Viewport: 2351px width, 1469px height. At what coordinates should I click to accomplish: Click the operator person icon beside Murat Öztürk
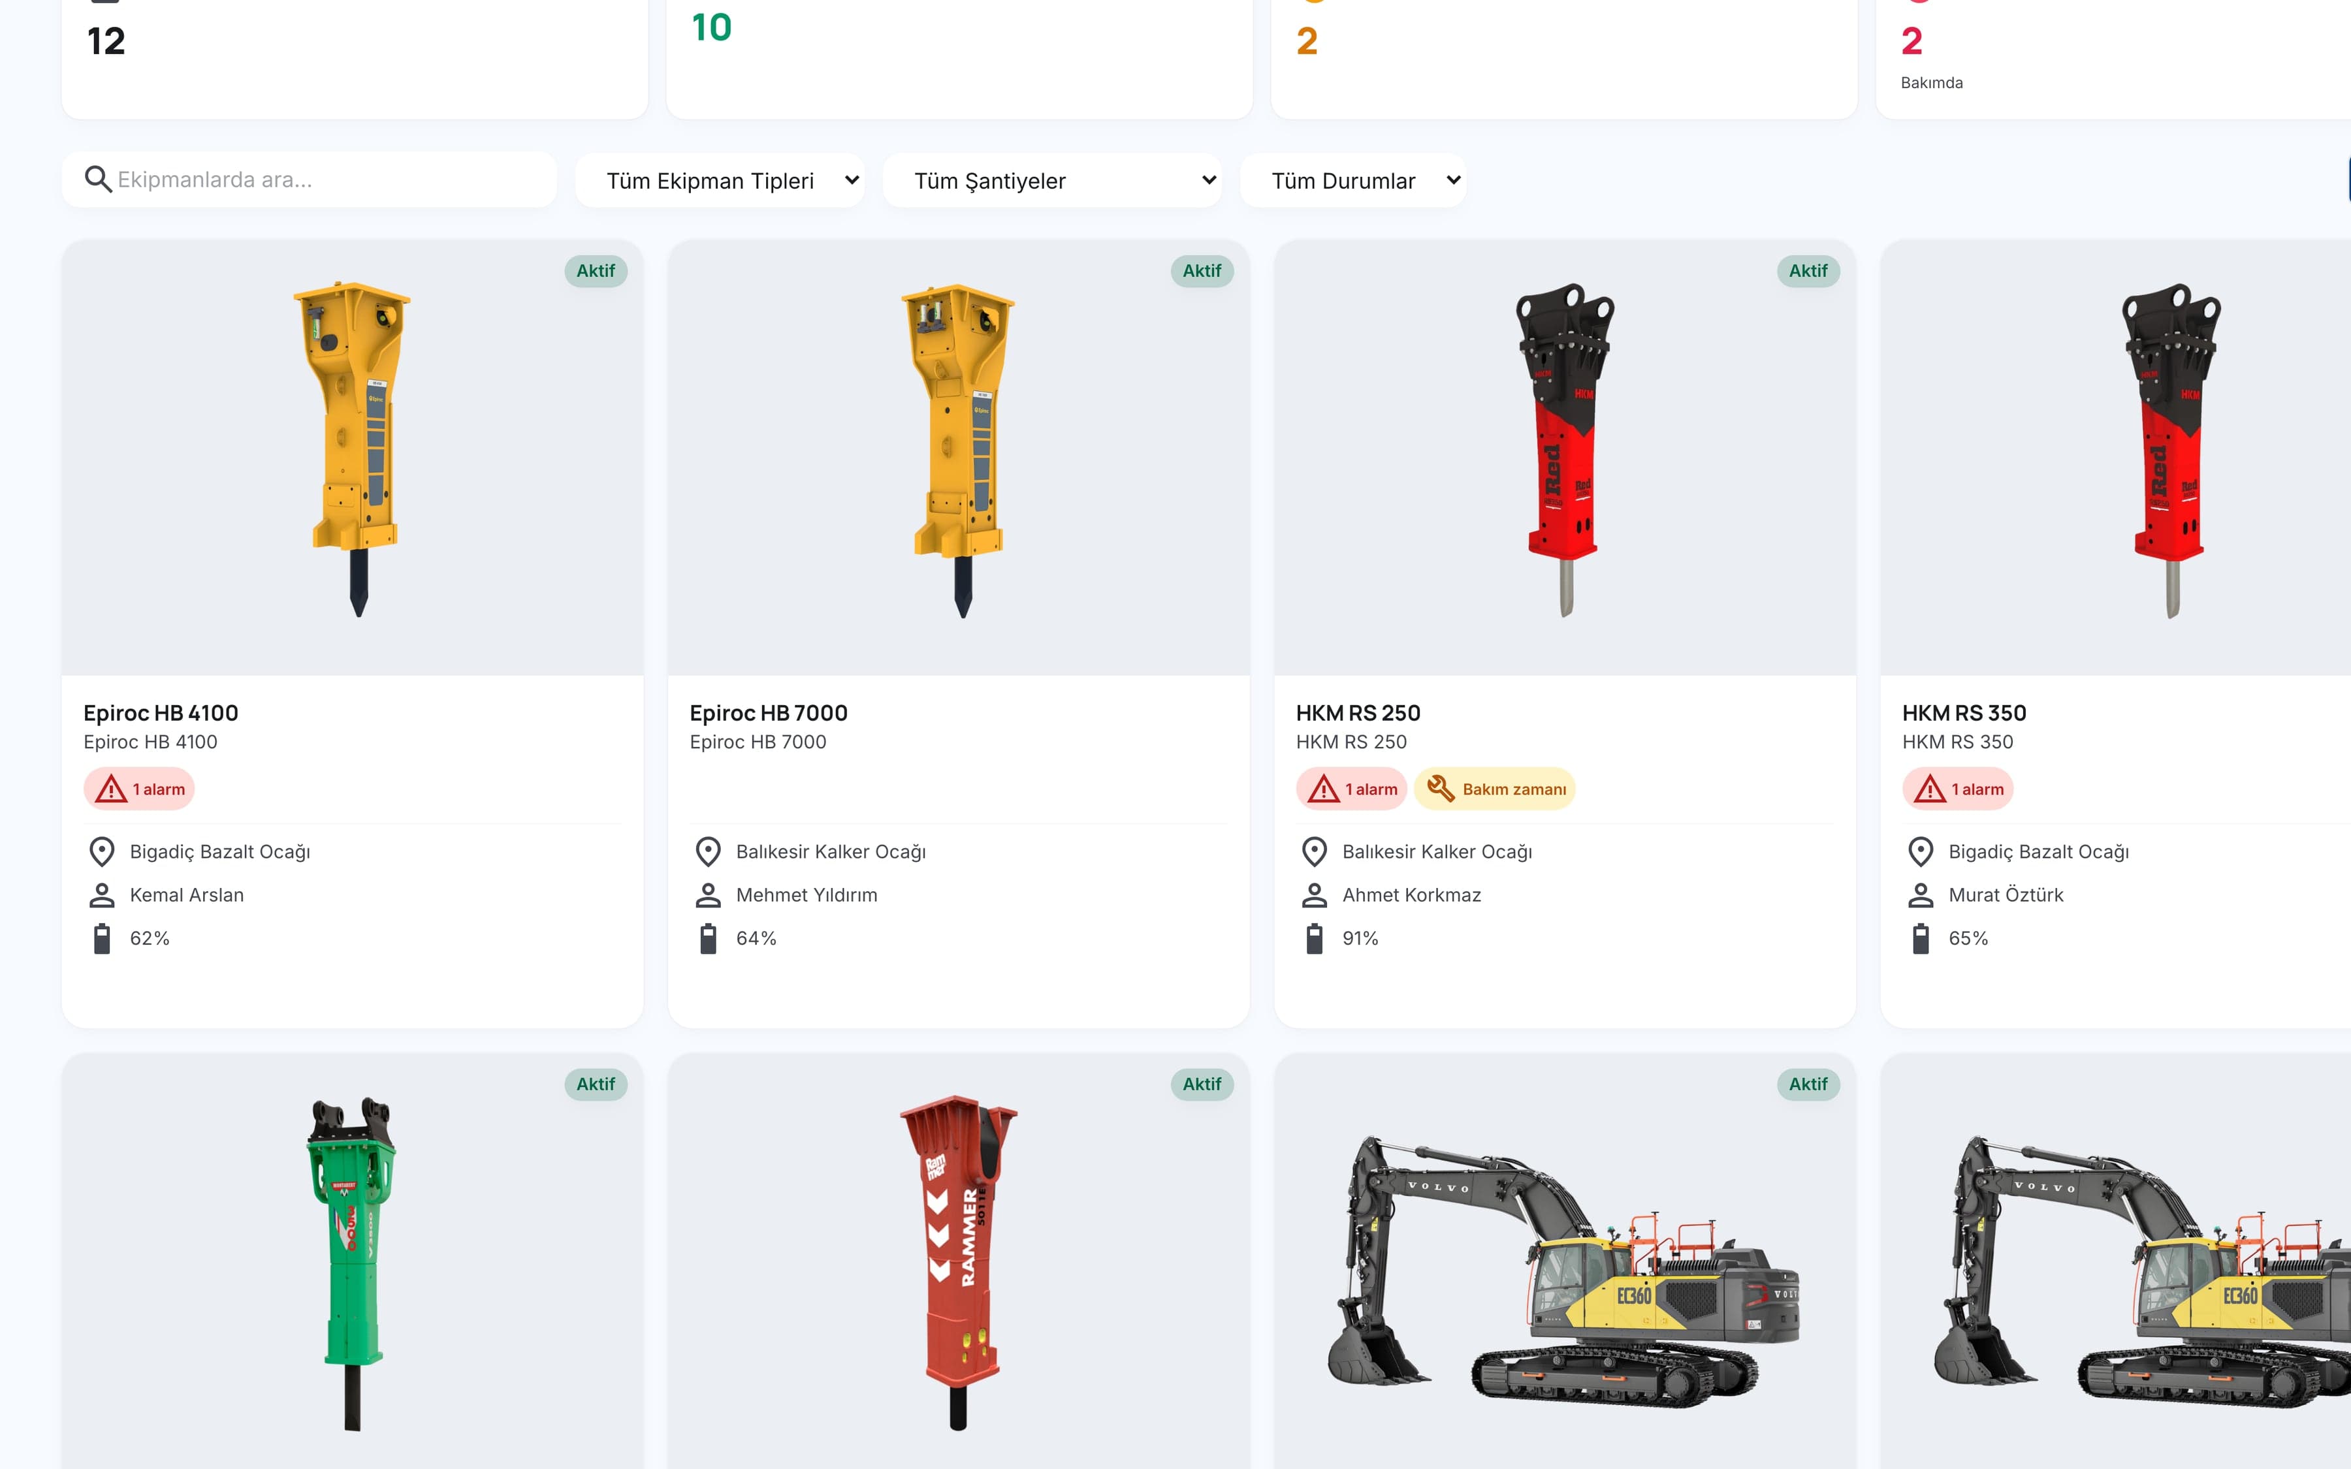click(x=1921, y=895)
